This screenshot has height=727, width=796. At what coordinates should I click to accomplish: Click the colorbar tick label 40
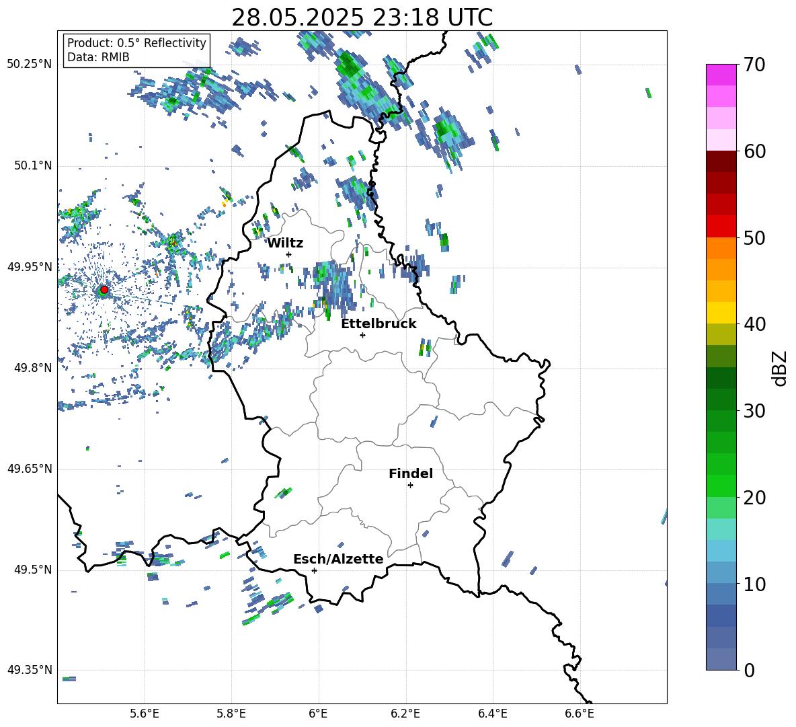coord(754,324)
